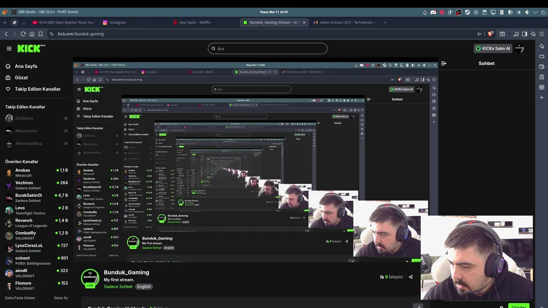Open AtomiqueBug followed channel

(36, 143)
